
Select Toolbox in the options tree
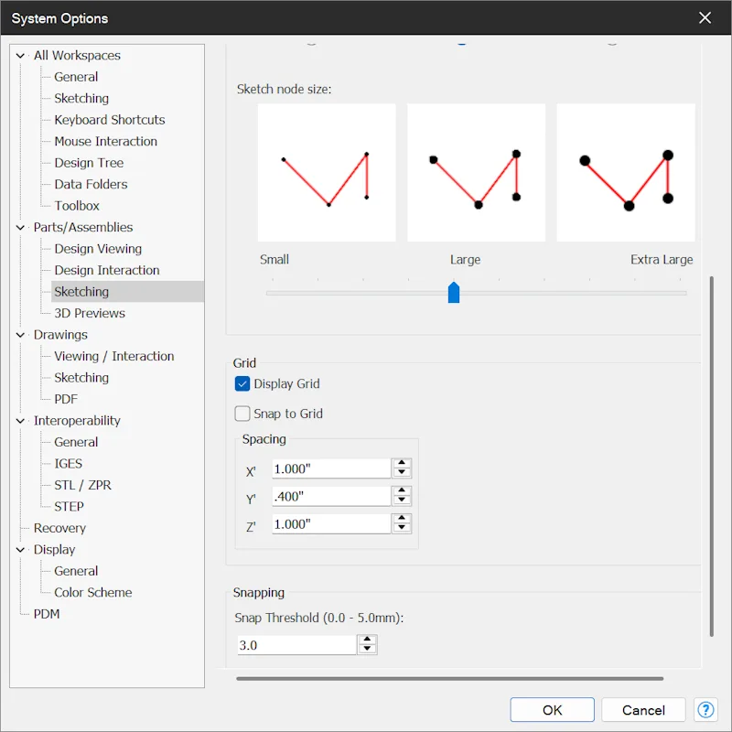tap(77, 206)
